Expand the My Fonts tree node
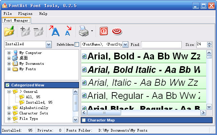217x135 pixels. 9,69
